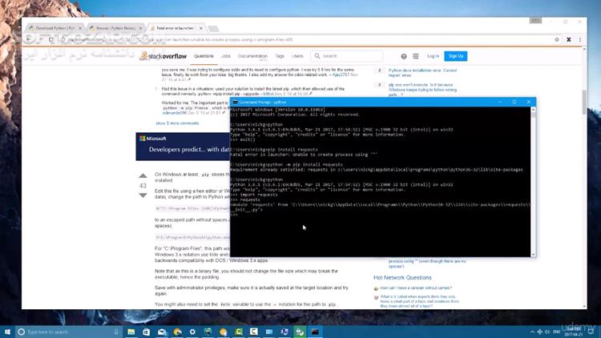The width and height of the screenshot is (601, 338).
Task: Click the Command Prompt vertical scrollbar
Action: [533, 182]
